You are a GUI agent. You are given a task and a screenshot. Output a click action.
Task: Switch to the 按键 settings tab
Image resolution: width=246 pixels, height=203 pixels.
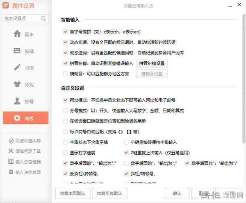[25, 51]
